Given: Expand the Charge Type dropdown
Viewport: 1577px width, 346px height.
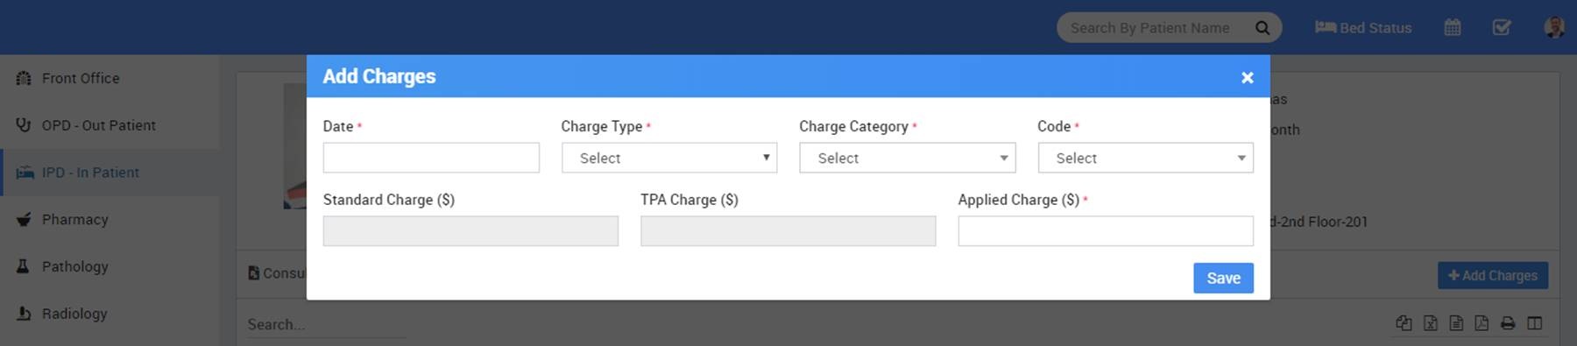Looking at the screenshot, I should pyautogui.click(x=669, y=158).
